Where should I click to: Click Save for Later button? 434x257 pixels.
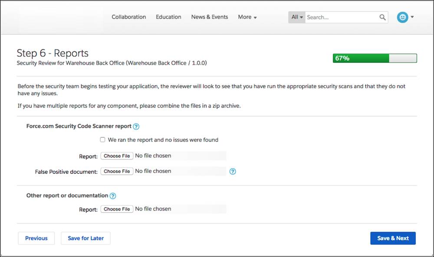(85, 238)
